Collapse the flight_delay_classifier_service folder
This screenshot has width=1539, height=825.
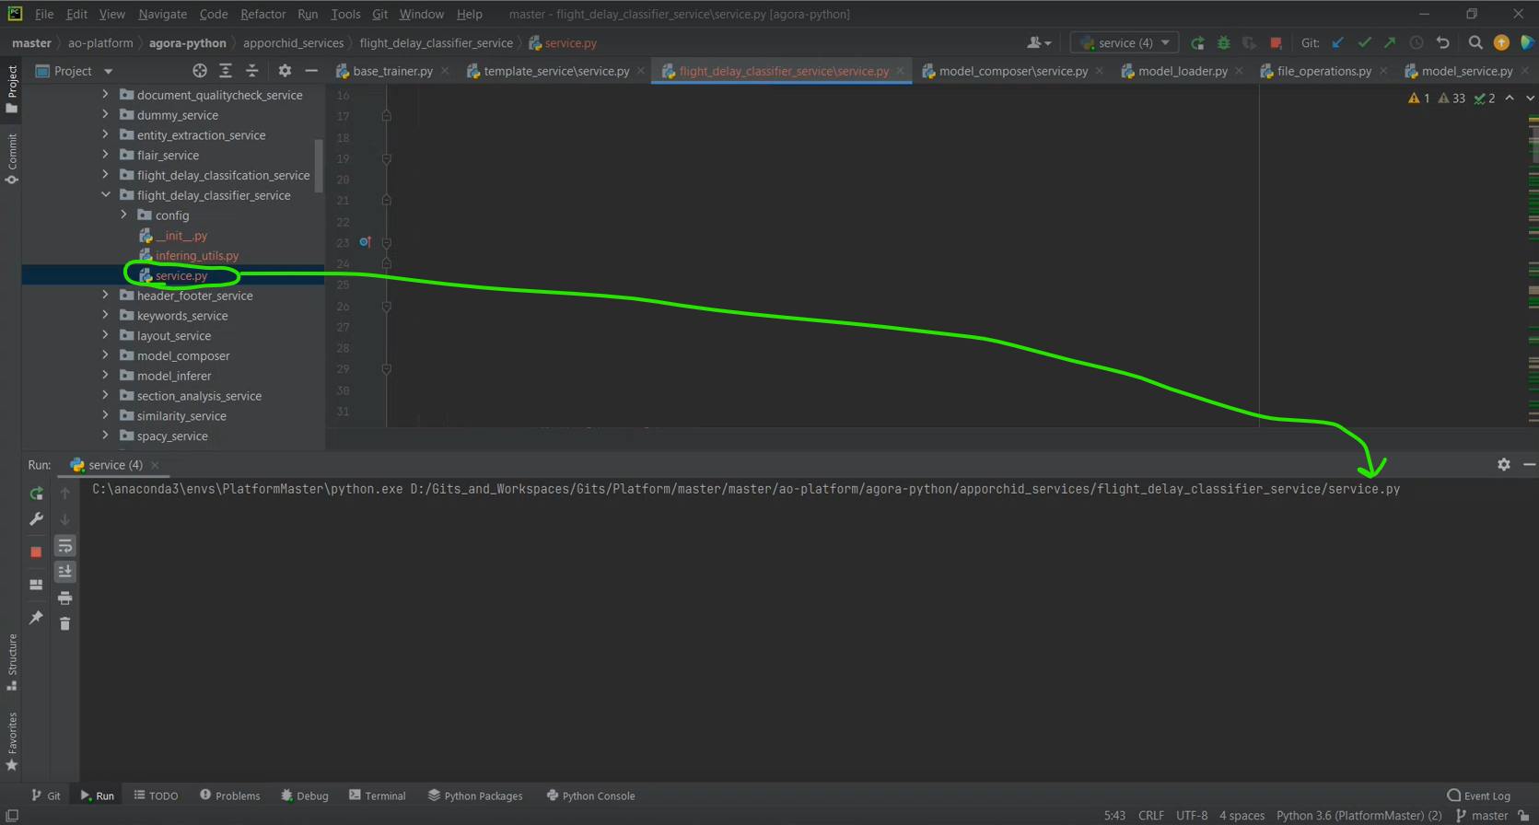(105, 195)
